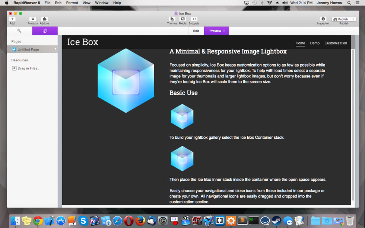The height and width of the screenshot is (228, 365).
Task: Click the Time Machine menu bar icon
Action: pyautogui.click(x=254, y=3)
